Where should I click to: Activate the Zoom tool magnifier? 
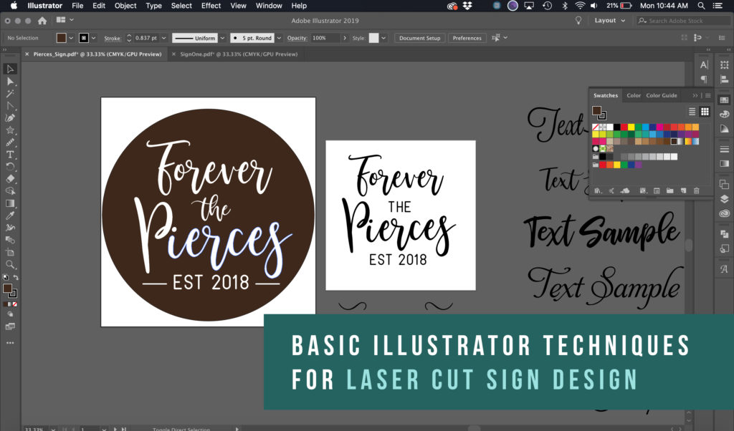(10, 265)
